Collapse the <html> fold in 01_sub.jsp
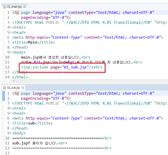Screen dimensions: 168x155 click(10, 108)
